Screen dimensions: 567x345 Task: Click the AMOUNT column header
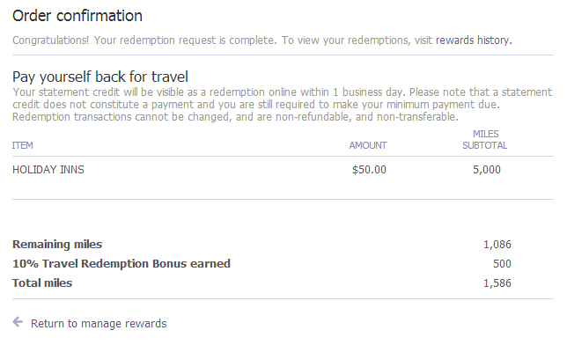click(368, 145)
